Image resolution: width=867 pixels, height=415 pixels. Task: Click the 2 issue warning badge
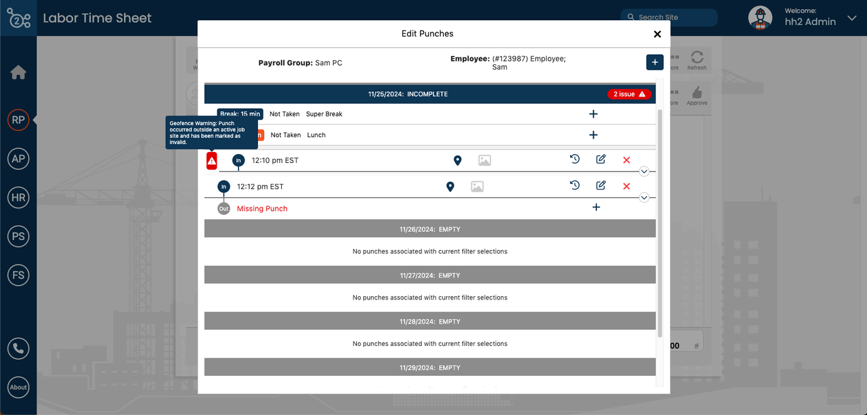629,94
